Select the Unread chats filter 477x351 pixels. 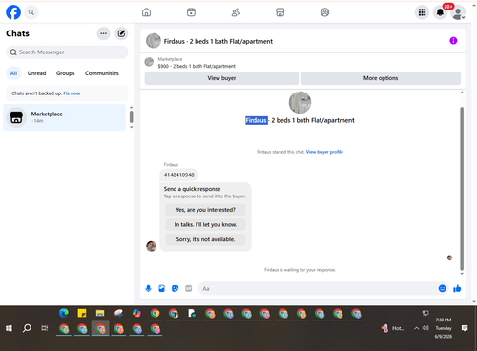36,73
